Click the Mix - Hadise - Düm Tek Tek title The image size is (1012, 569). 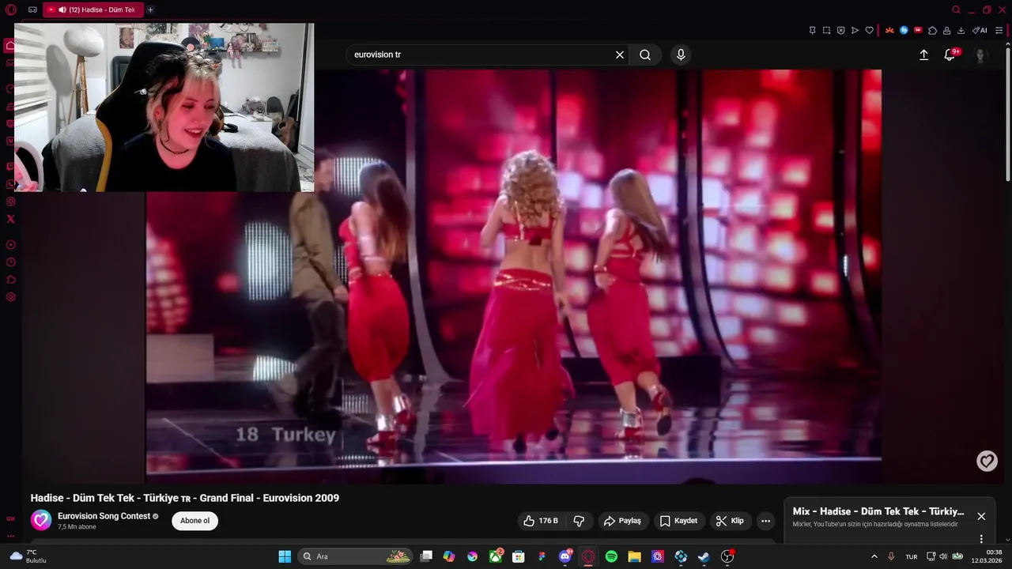click(878, 511)
